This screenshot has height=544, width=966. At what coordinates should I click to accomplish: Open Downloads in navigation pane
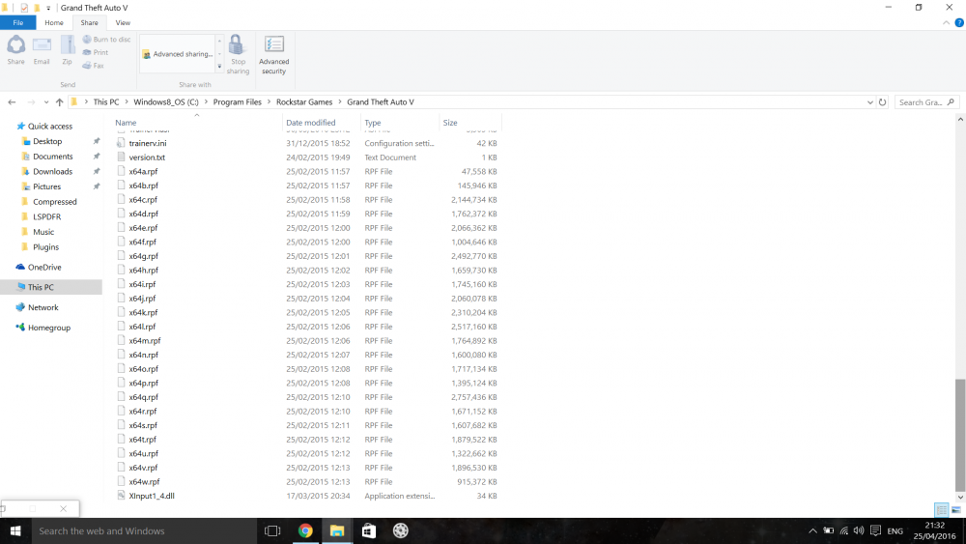point(52,171)
